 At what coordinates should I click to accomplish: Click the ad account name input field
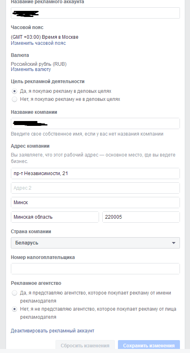click(x=95, y=13)
